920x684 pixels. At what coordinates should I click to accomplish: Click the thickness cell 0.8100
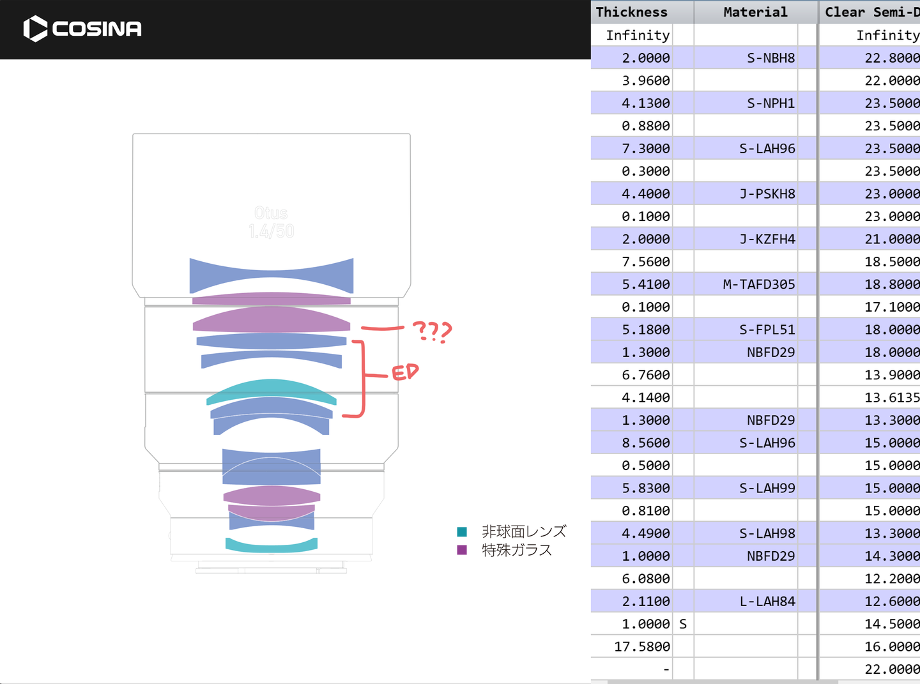[x=632, y=512]
